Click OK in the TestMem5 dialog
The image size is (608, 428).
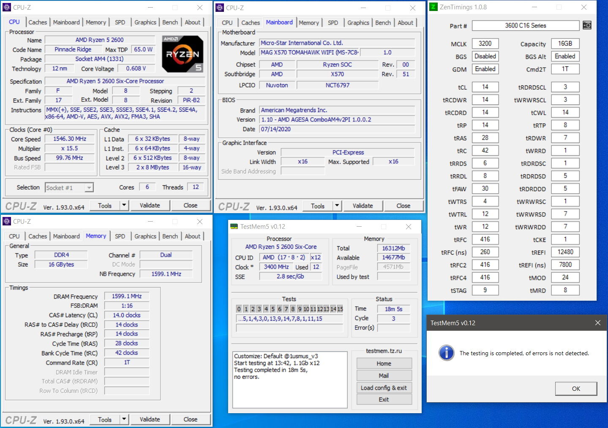576,388
